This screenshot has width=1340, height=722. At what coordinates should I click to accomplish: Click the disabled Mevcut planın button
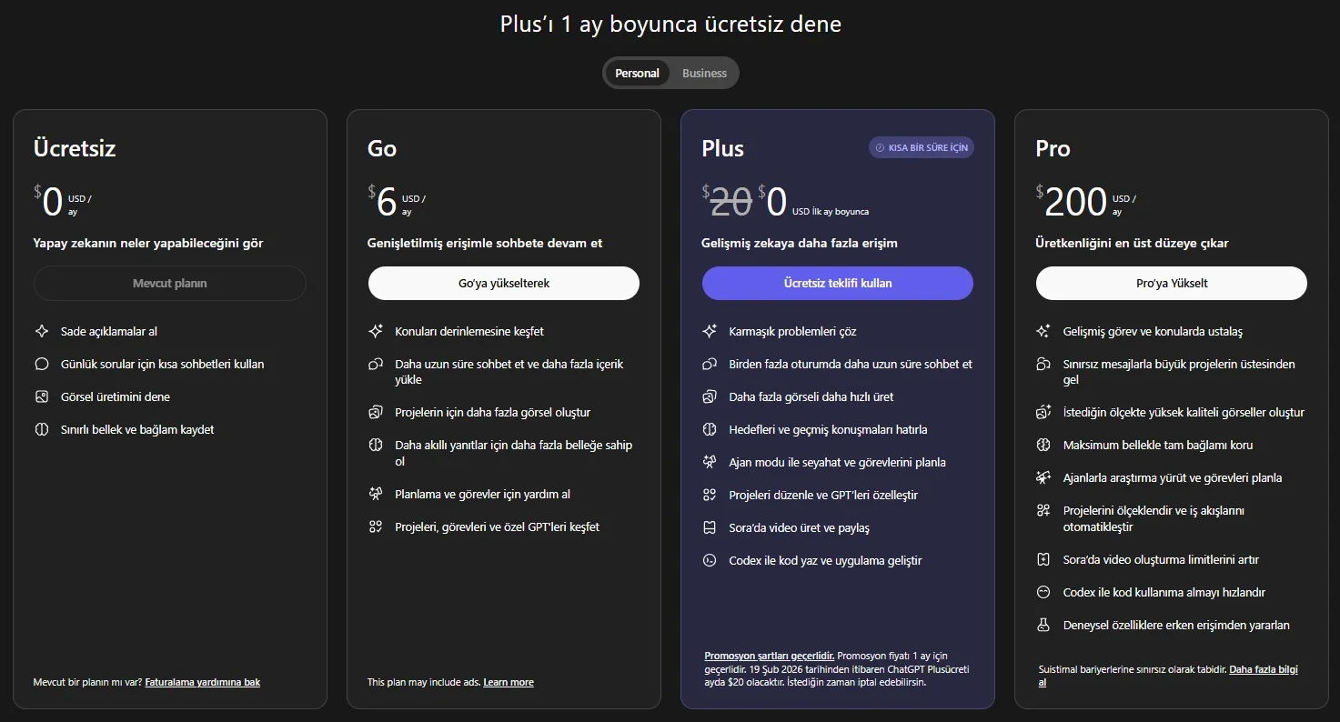[170, 283]
